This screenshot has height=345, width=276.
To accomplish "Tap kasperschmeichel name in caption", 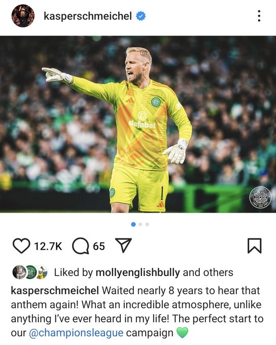I will point(55,291).
